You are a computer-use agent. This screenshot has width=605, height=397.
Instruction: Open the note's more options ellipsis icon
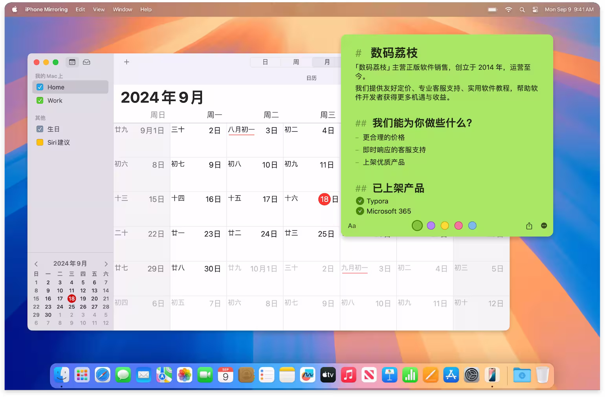[x=544, y=226]
